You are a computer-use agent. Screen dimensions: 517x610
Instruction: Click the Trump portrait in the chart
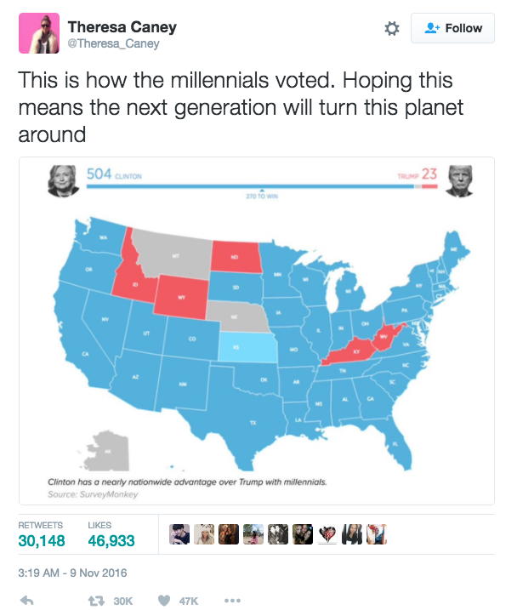[x=460, y=181]
